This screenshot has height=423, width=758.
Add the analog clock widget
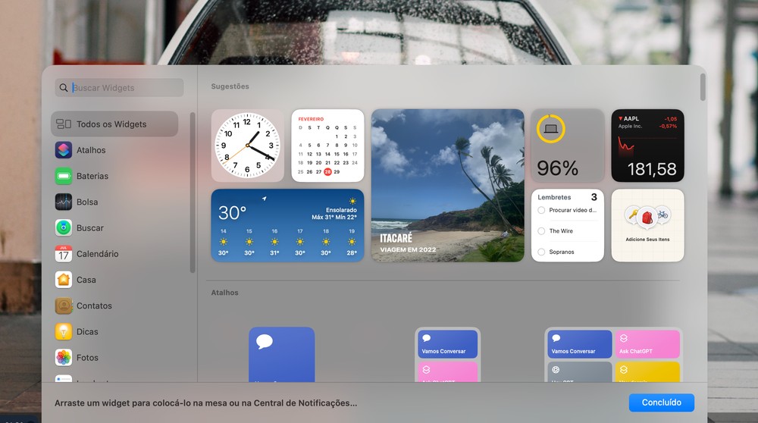tap(247, 146)
